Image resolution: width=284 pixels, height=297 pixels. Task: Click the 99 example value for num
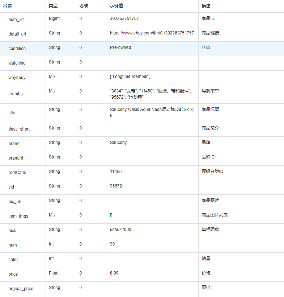tap(112, 244)
